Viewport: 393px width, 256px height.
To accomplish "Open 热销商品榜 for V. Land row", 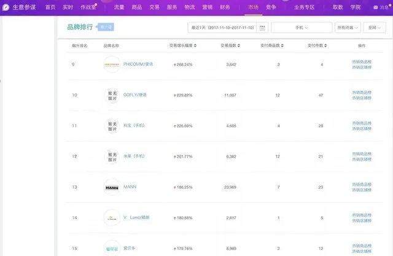I will [362, 215].
